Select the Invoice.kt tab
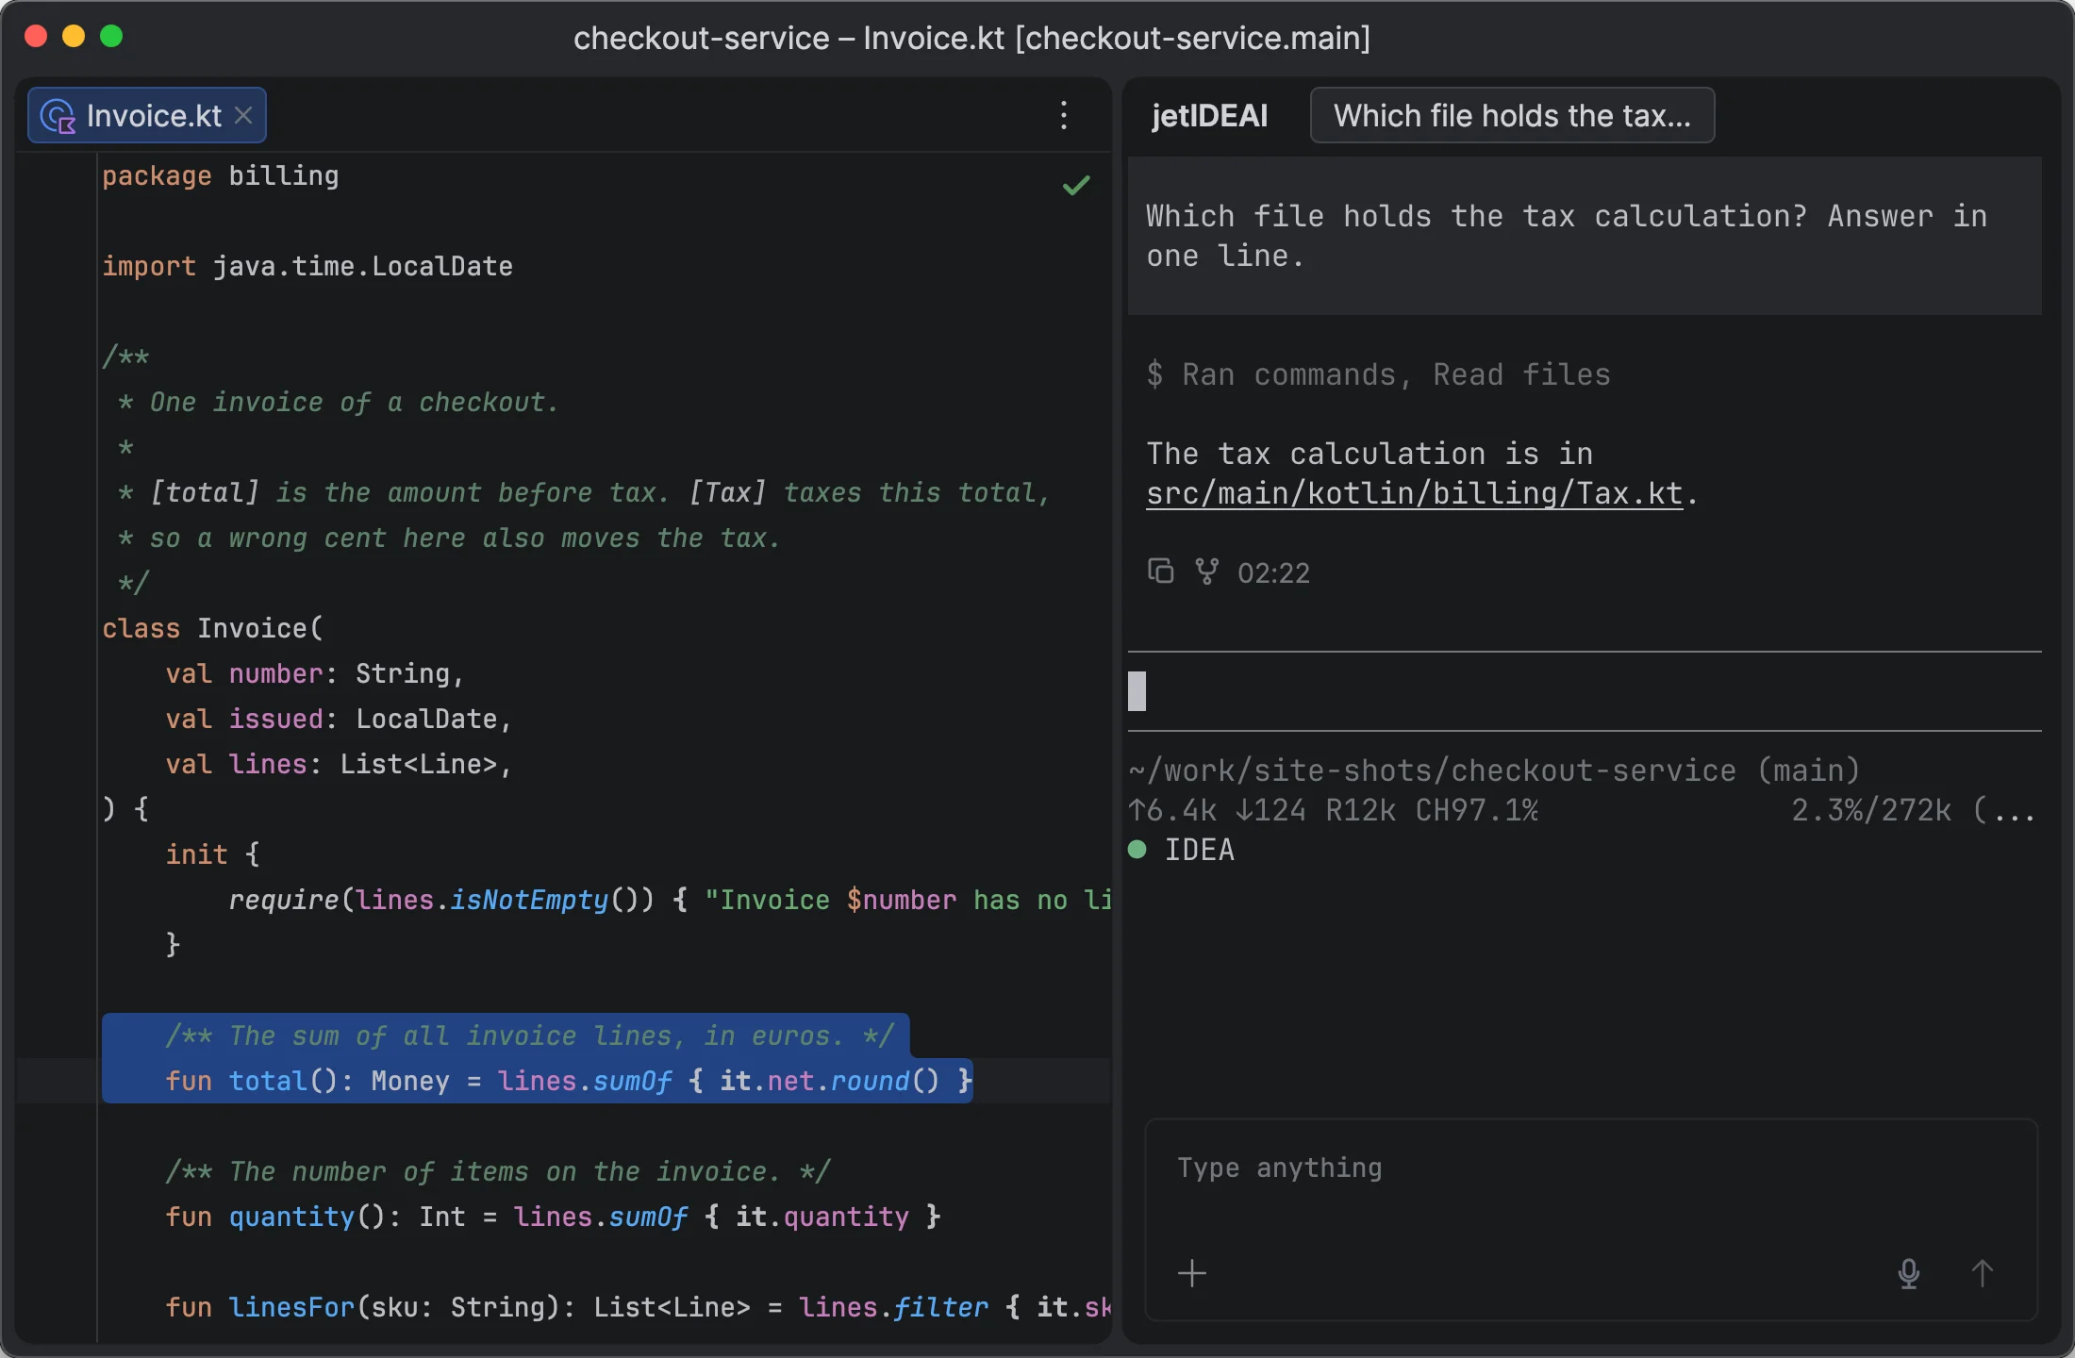The height and width of the screenshot is (1358, 2075). 147,115
